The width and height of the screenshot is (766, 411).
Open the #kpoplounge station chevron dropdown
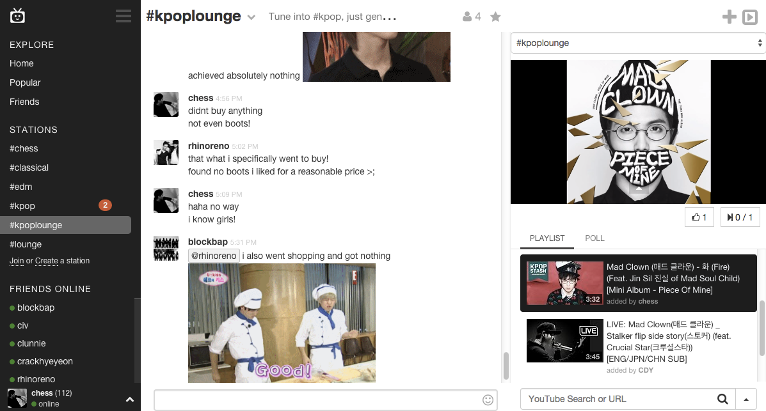coord(251,17)
